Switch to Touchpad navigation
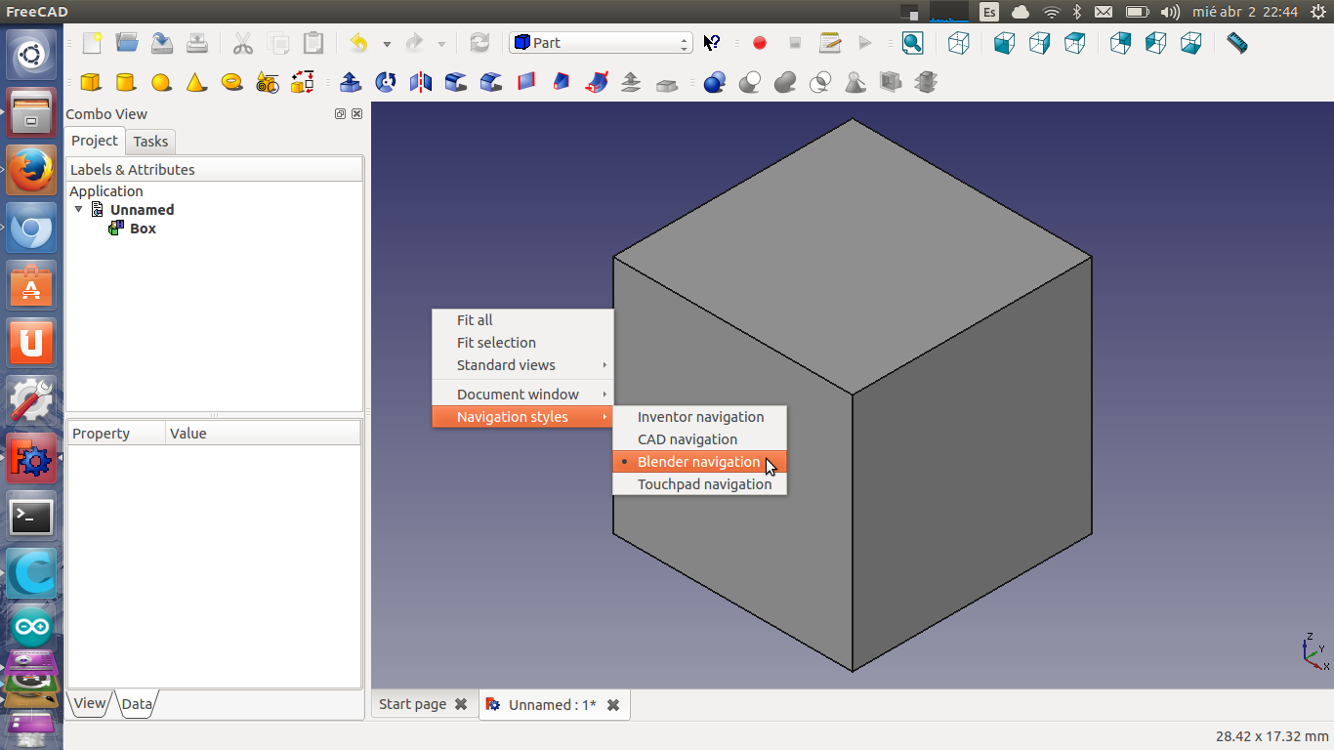The image size is (1334, 750). 704,484
